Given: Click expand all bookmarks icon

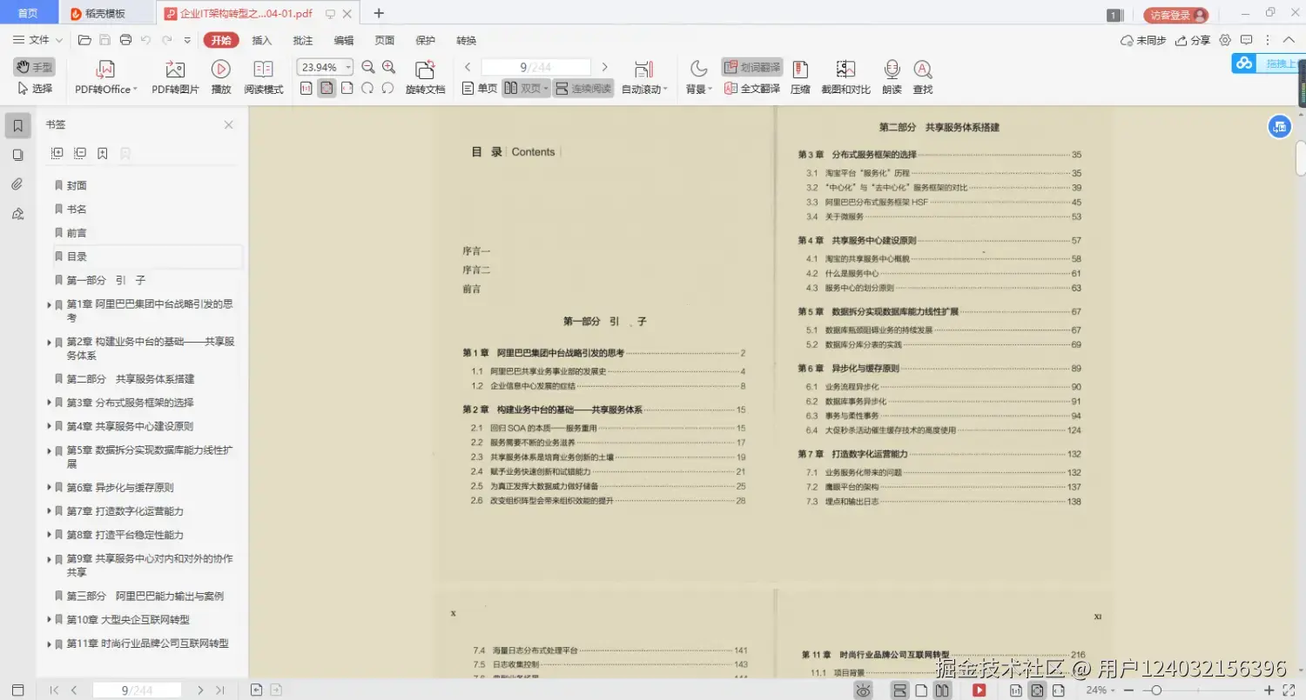Looking at the screenshot, I should [57, 153].
